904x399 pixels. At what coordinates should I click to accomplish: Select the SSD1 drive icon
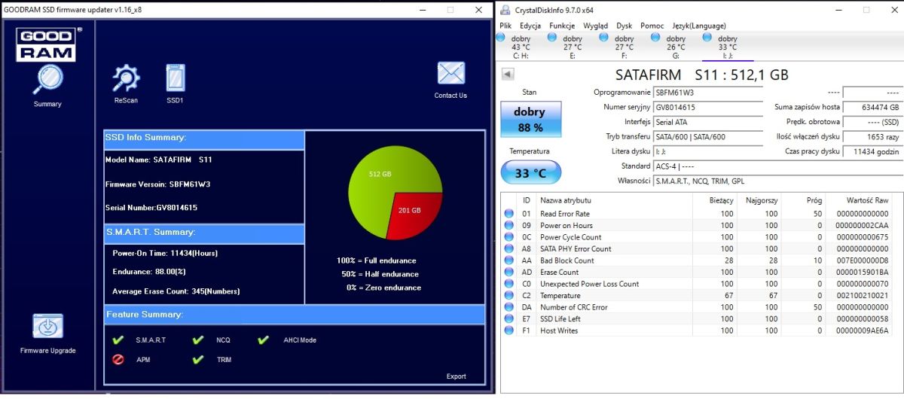176,78
